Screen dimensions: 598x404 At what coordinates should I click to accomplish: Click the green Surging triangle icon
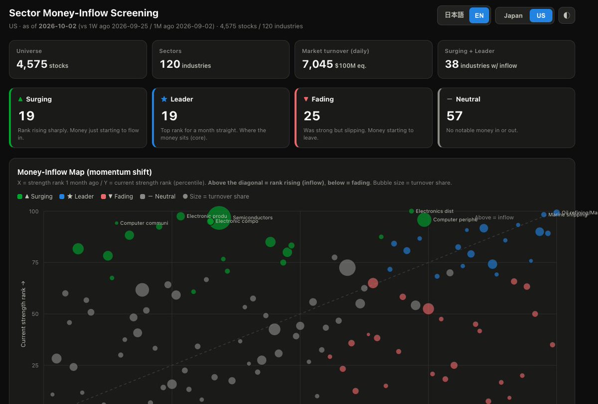coord(20,99)
